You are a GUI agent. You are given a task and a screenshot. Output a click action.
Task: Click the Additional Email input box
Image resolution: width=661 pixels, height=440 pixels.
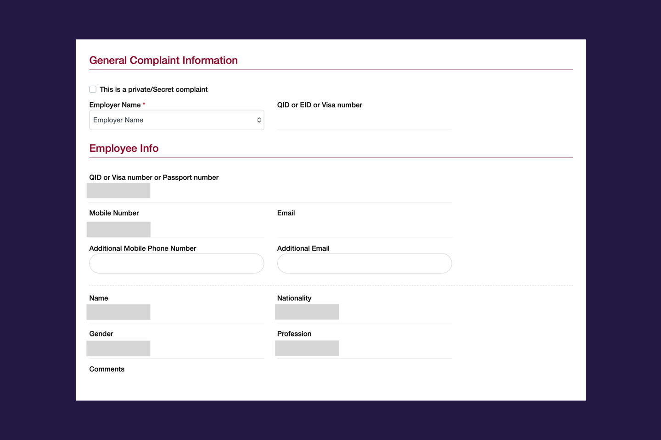coord(364,264)
